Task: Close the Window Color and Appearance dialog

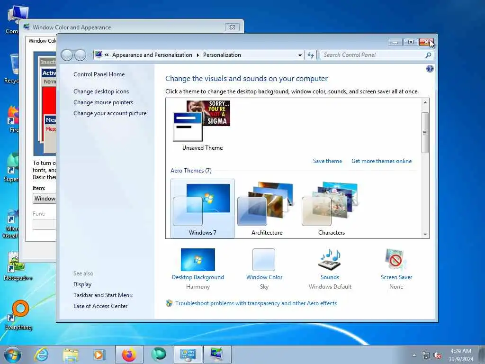Action: click(232, 27)
